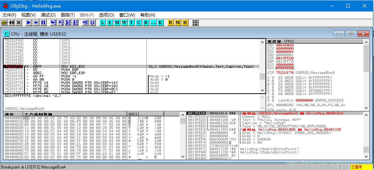Show Threads with the T button
This screenshot has height=170, width=374.
(x=131, y=23)
